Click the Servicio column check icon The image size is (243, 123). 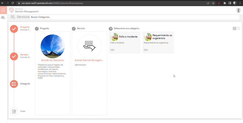(x=74, y=29)
